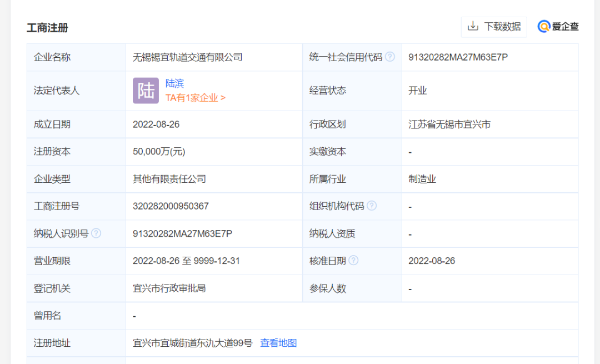
Task: Open help tooltip beside 纳税人识别号
Action: pyautogui.click(x=95, y=233)
